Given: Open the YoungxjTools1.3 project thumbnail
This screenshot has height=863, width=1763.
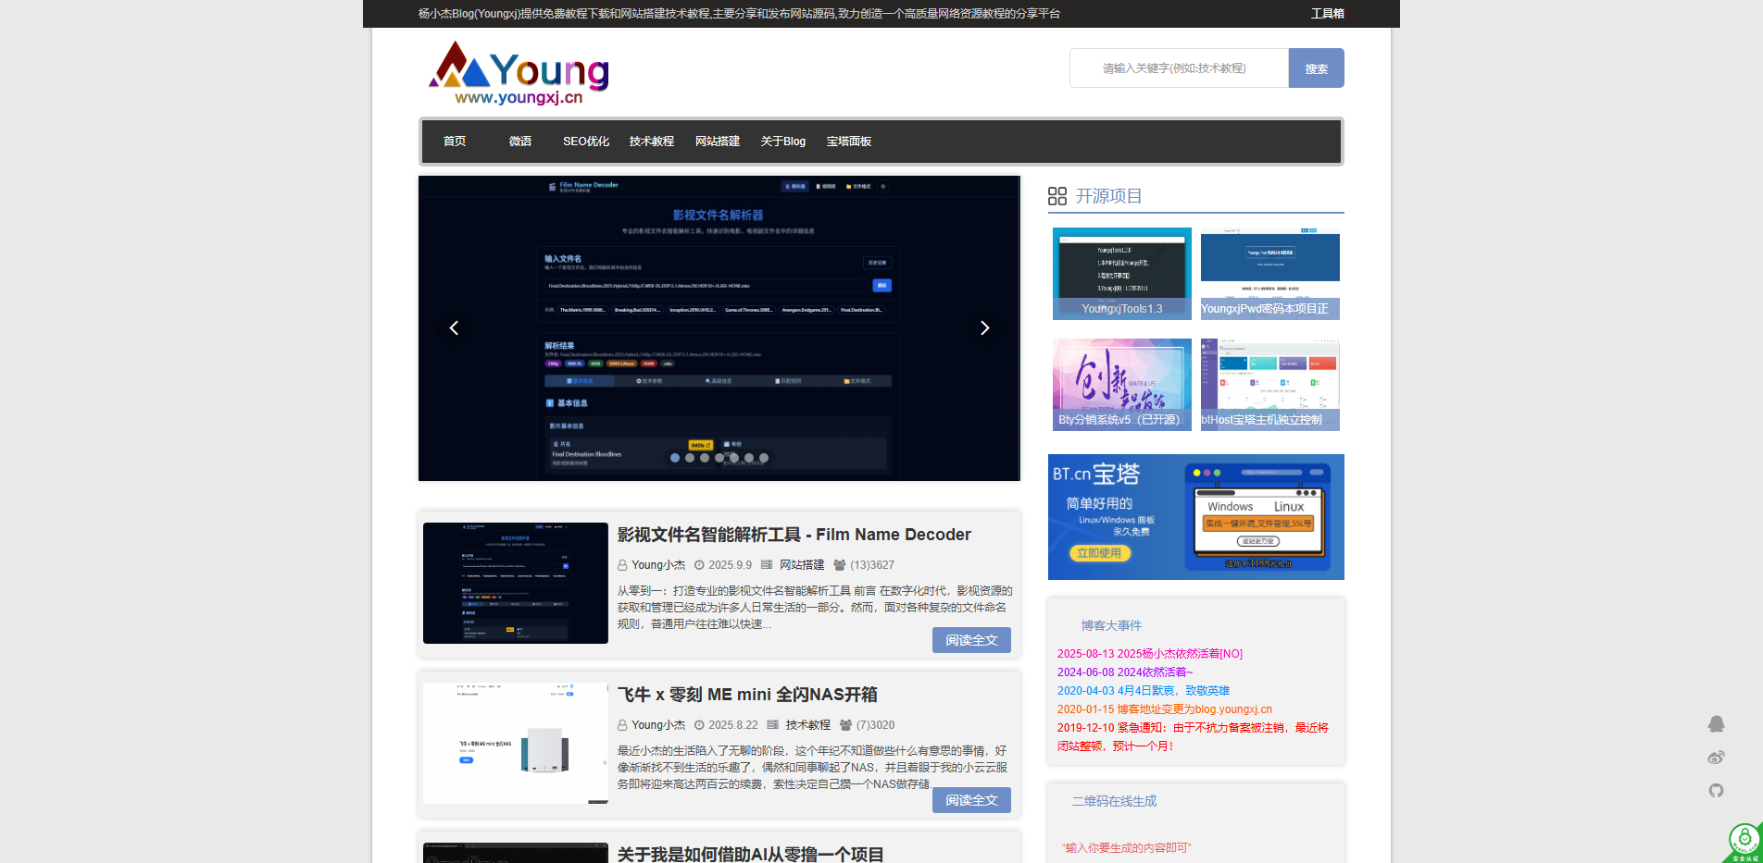Looking at the screenshot, I should point(1121,273).
